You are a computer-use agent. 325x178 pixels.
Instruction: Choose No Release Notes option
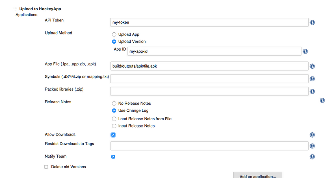(x=114, y=104)
